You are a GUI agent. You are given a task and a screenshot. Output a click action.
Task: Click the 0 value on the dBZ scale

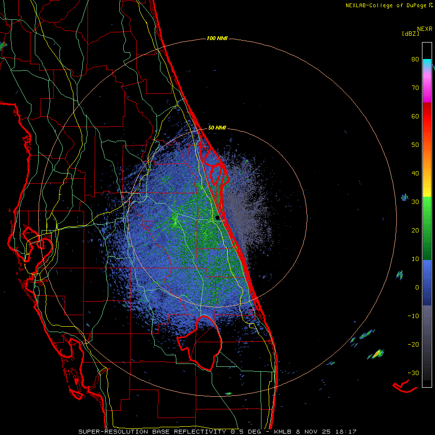click(x=417, y=288)
